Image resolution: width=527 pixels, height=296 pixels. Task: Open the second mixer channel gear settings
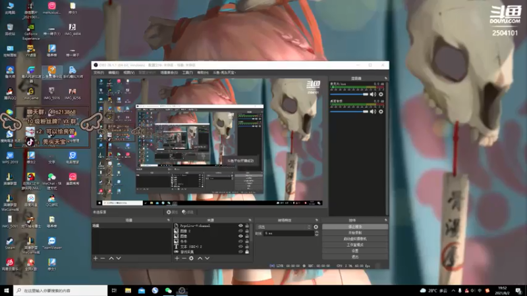click(381, 111)
